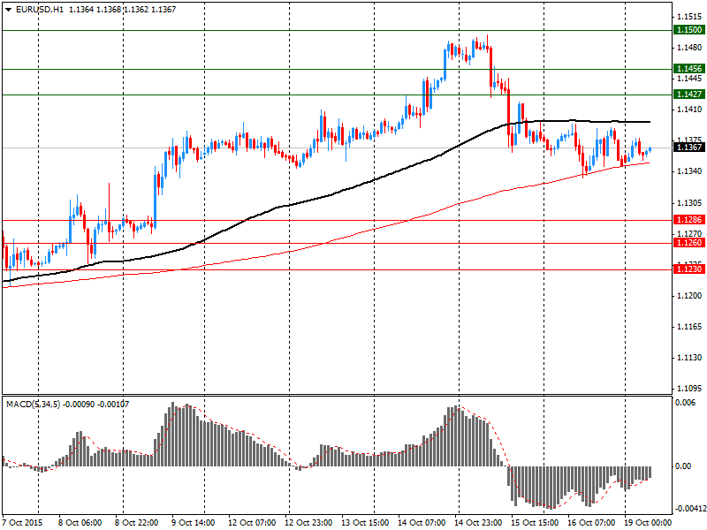
Task: Click the 1.1165 price scale value
Action: (x=689, y=327)
